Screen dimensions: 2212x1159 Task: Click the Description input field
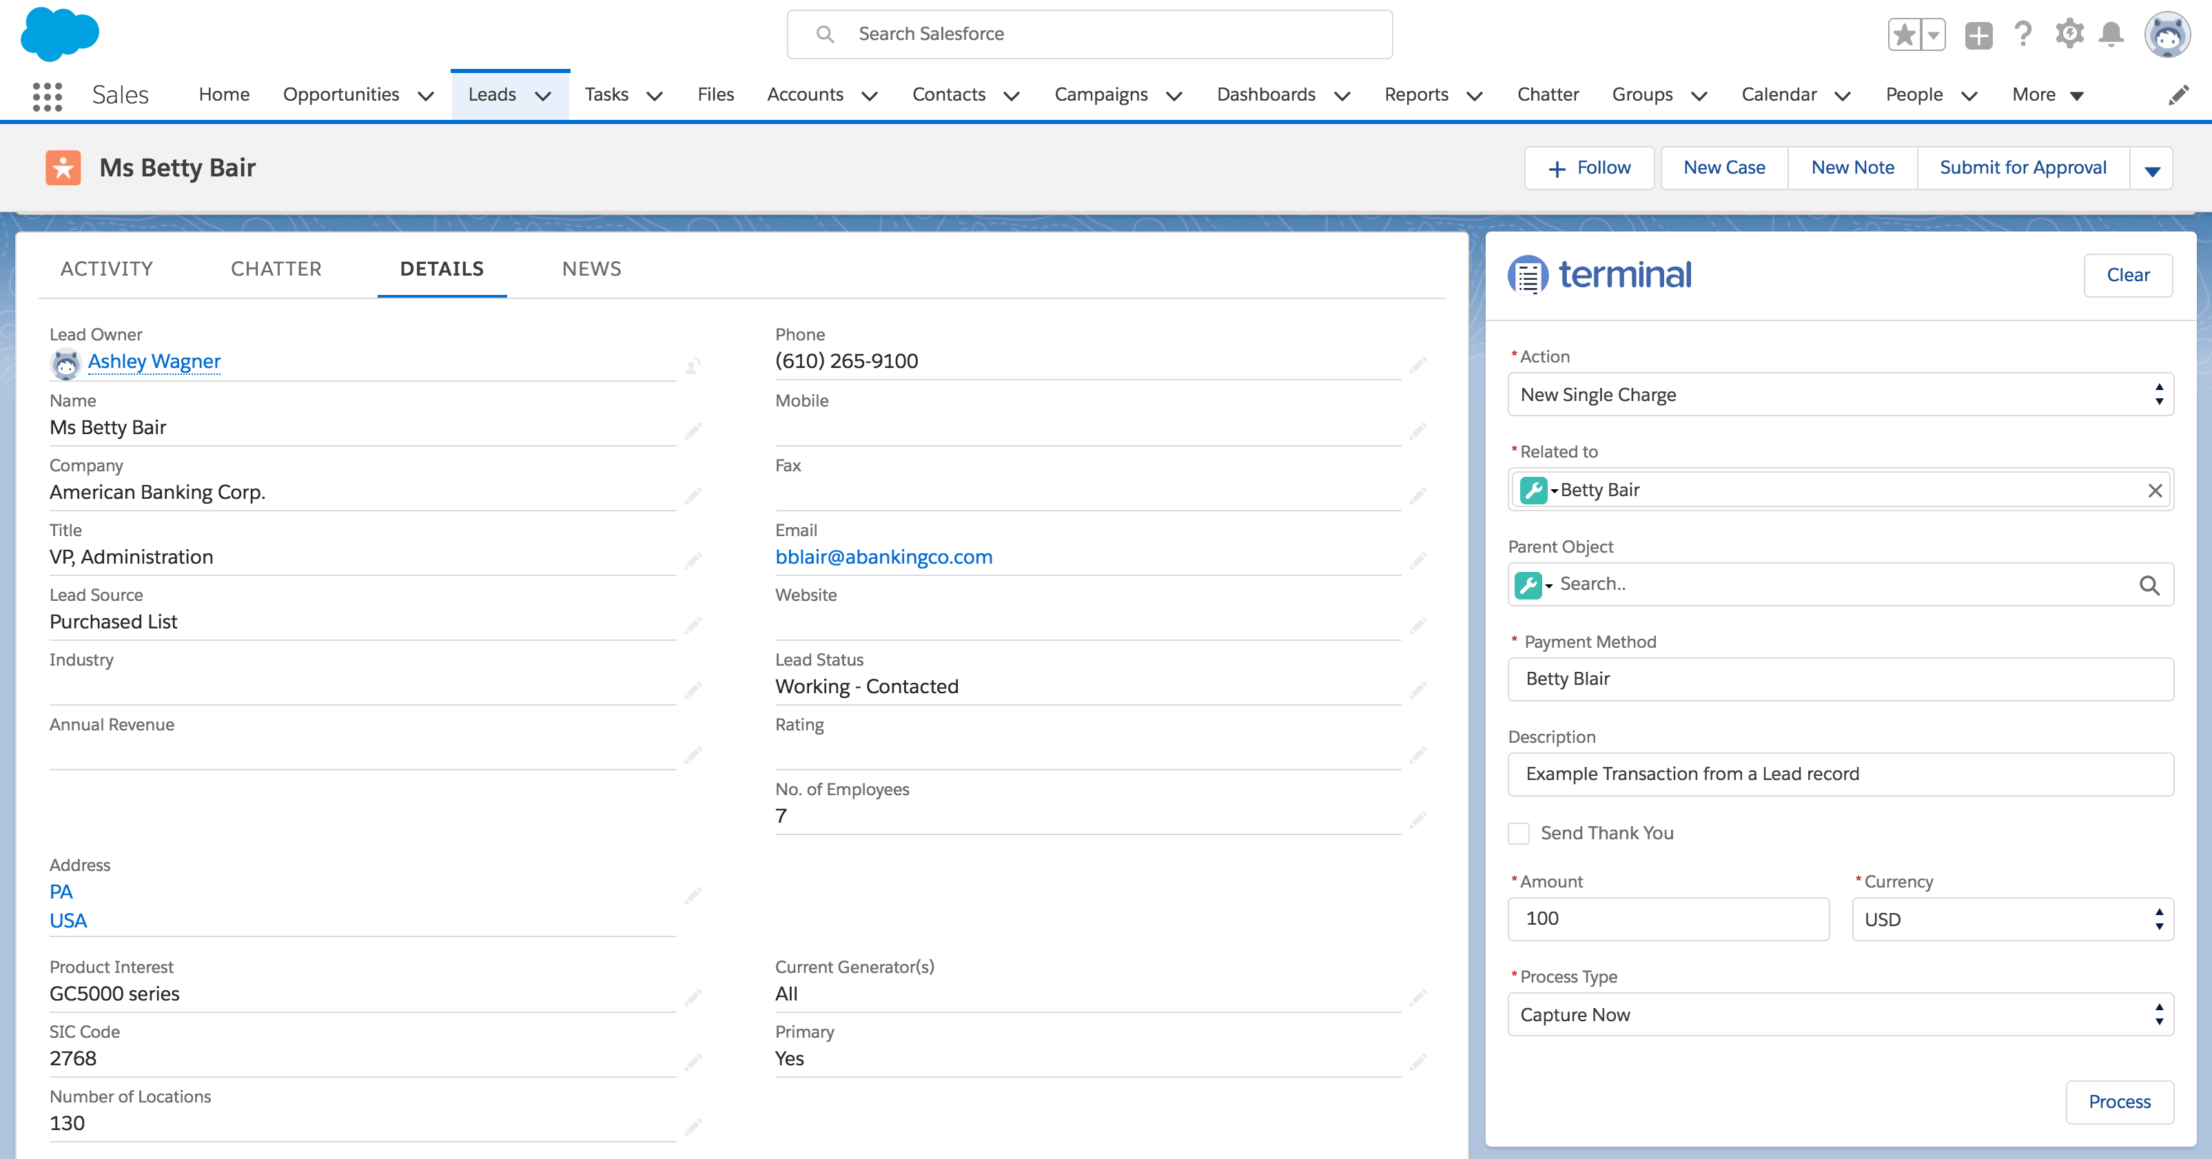point(1840,775)
